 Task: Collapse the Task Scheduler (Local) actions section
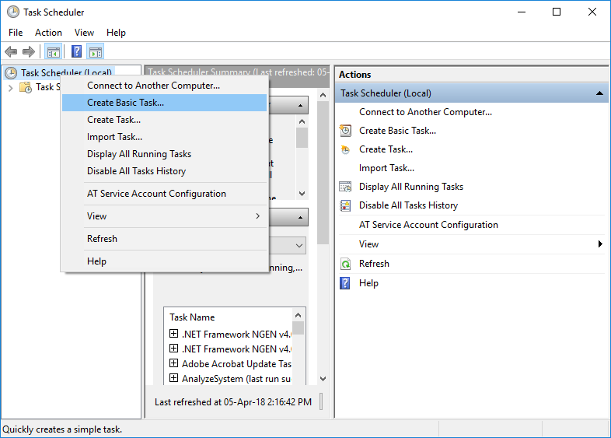(599, 93)
